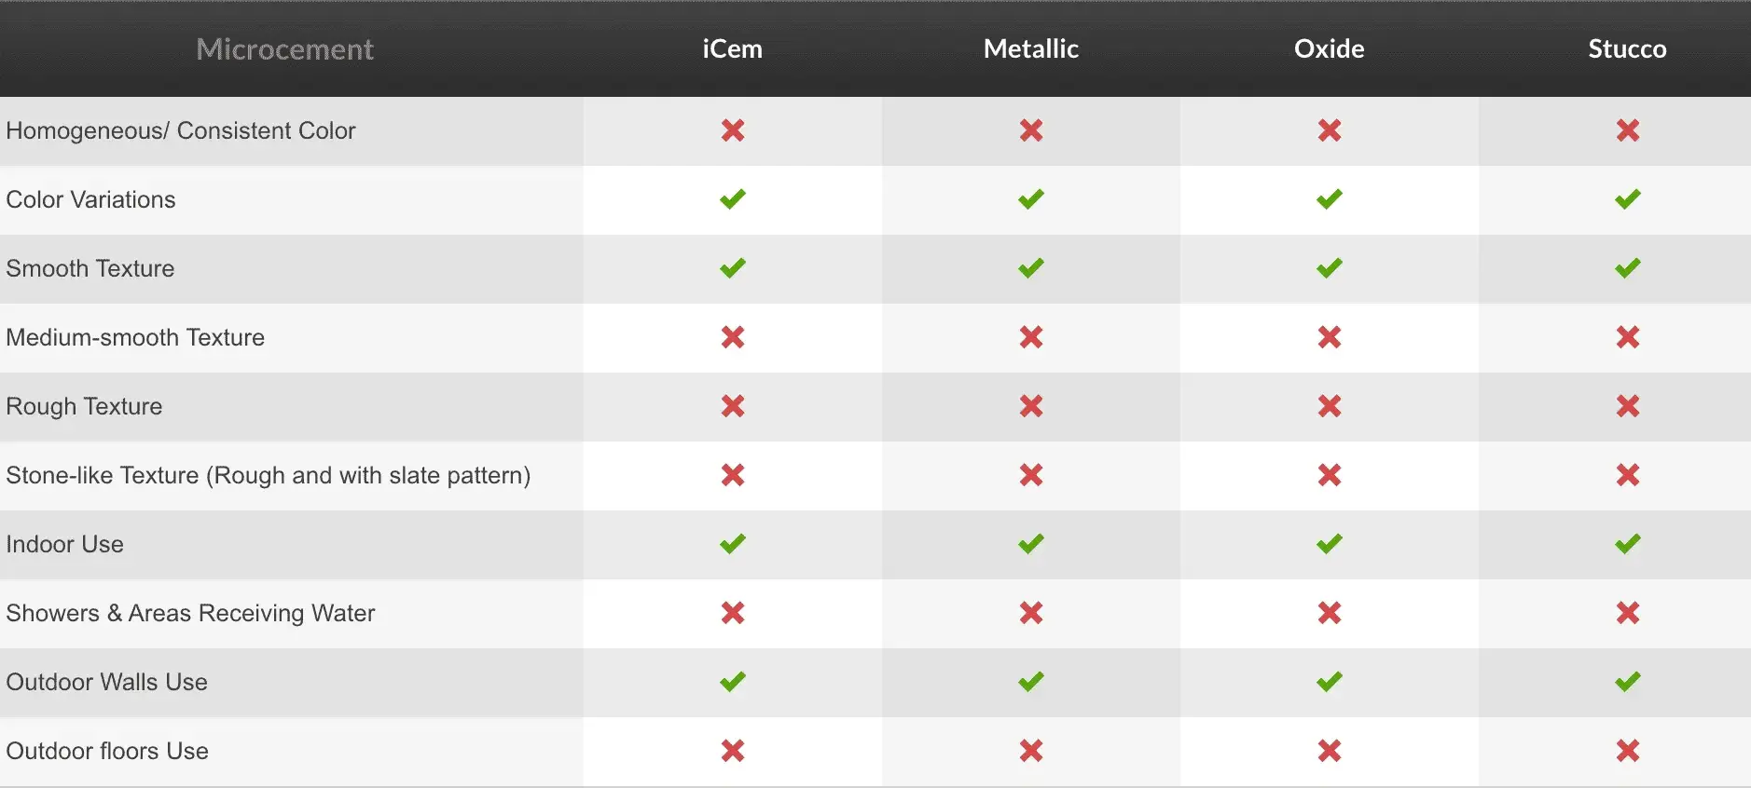
Task: Click the green check for Metallic Color Variations
Action: [x=1031, y=199]
